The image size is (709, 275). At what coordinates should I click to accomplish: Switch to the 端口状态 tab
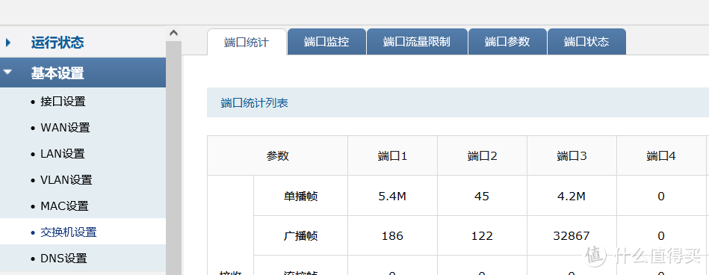tap(586, 42)
